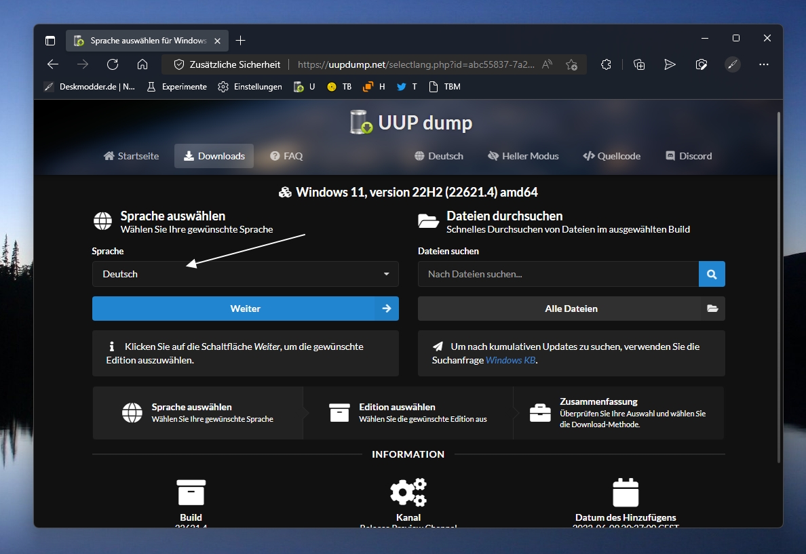Click the Alle Dateien button
Image resolution: width=806 pixels, height=554 pixels.
pos(571,309)
